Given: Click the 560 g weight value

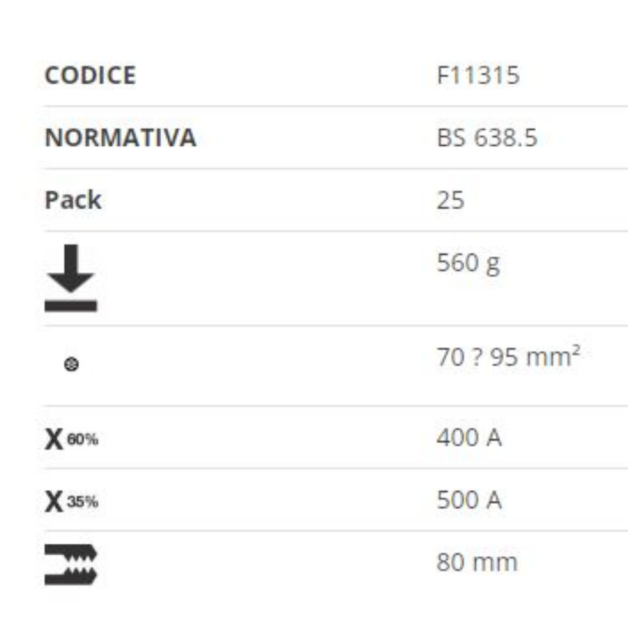Looking at the screenshot, I should tap(469, 264).
